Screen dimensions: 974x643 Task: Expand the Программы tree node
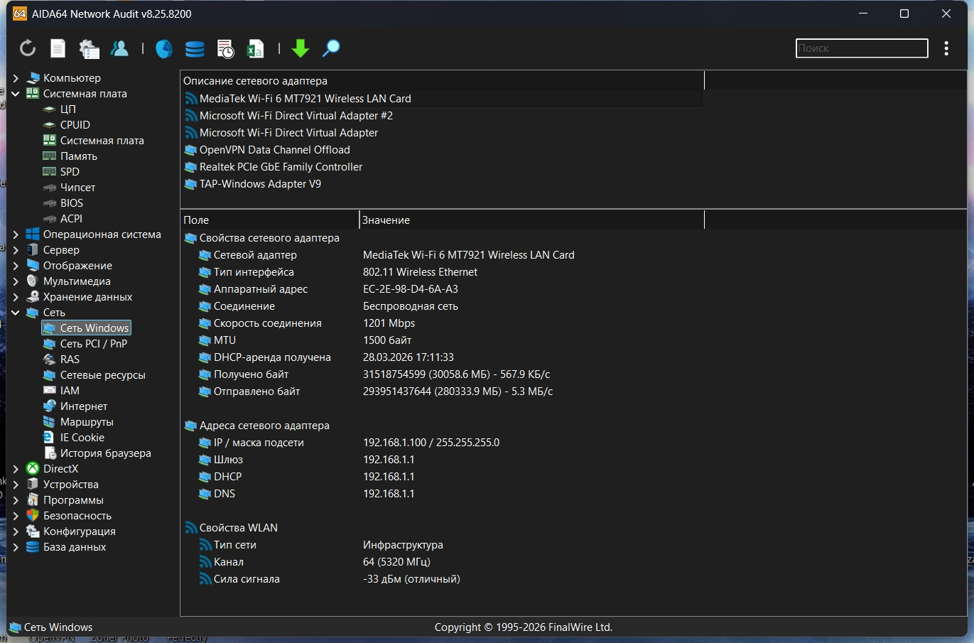16,500
